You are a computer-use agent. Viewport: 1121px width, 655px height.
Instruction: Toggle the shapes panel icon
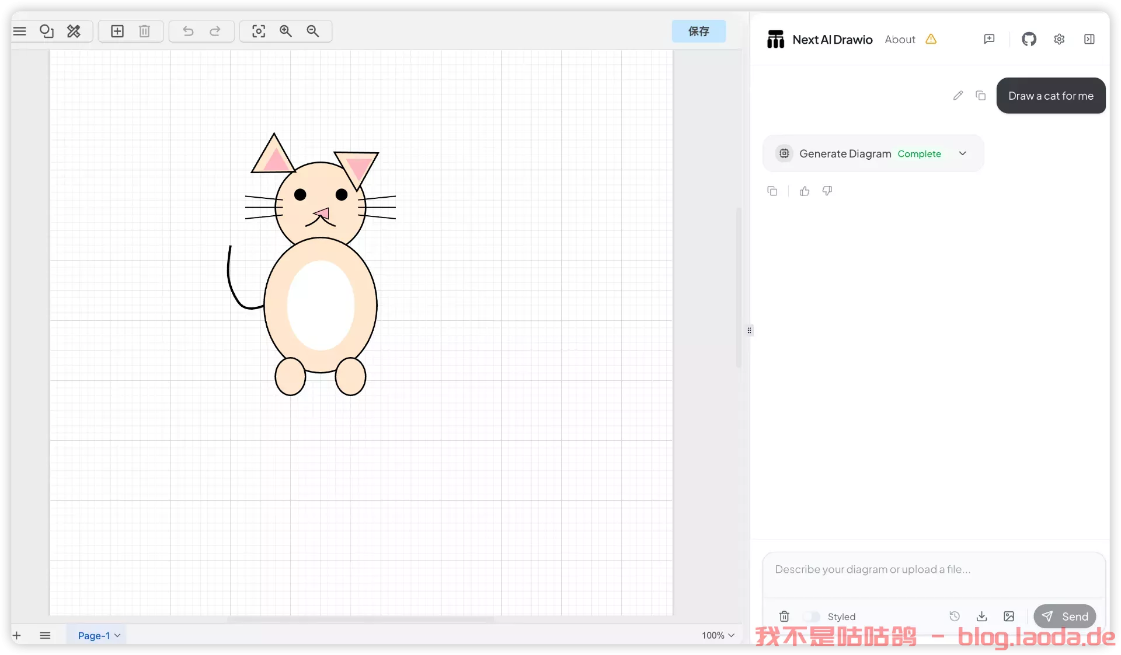47,31
